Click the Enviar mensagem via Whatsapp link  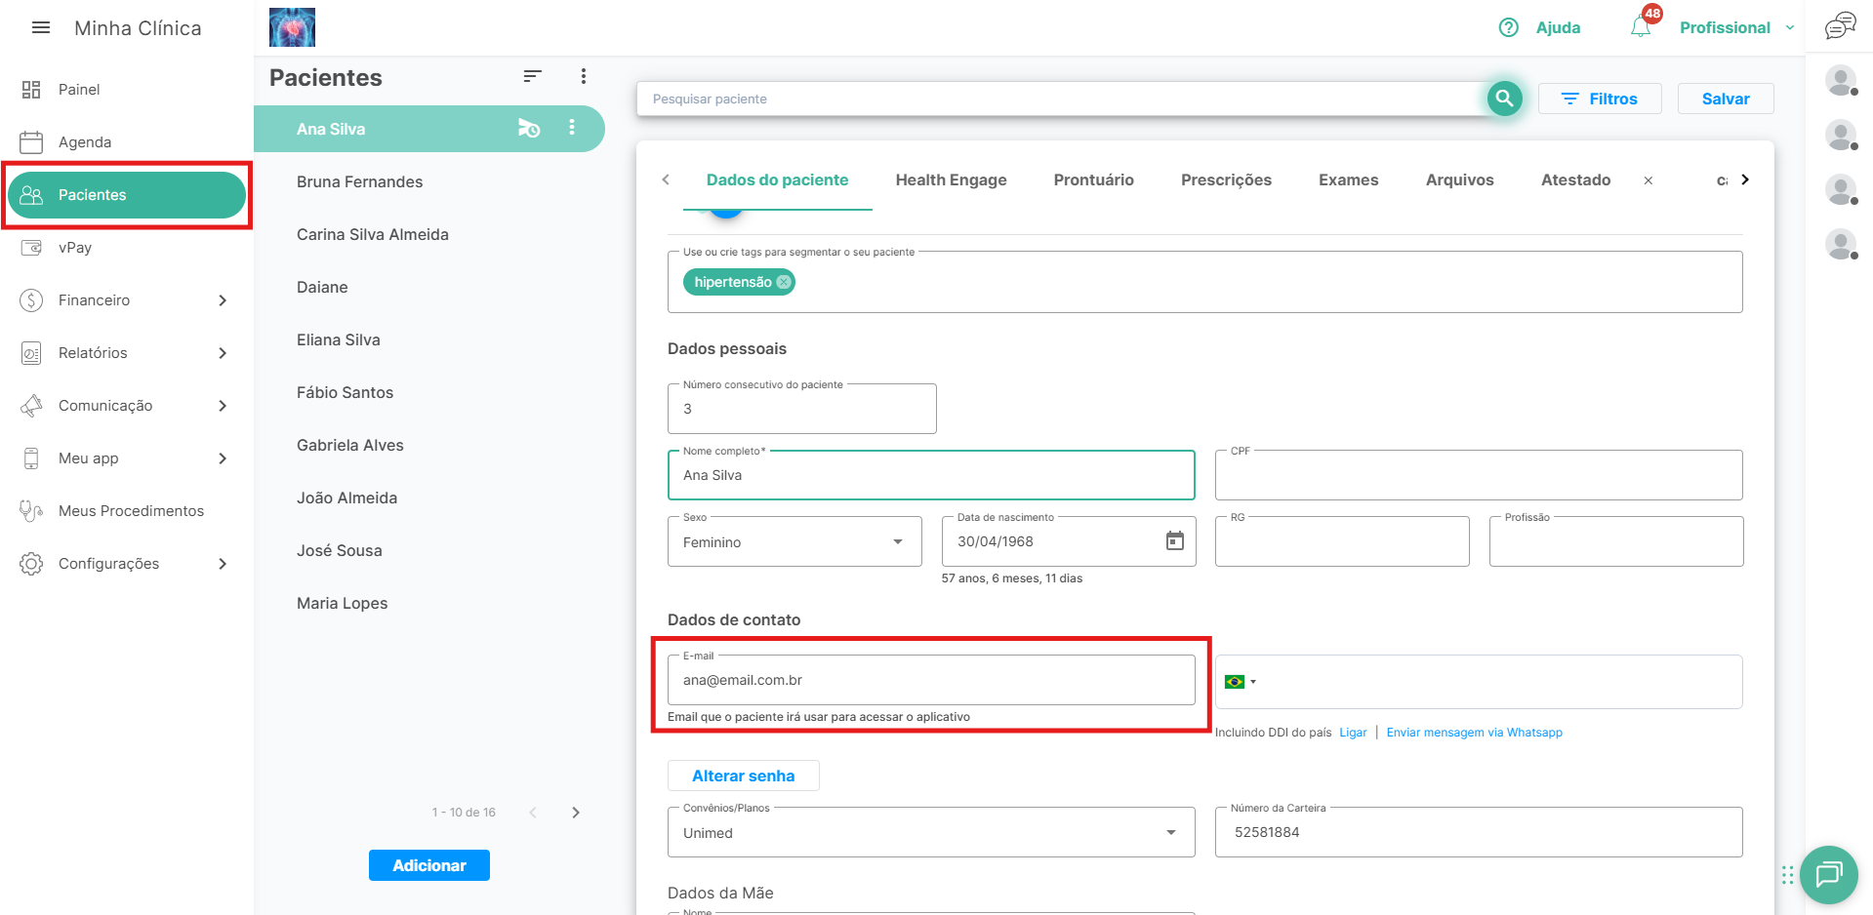[x=1474, y=733]
